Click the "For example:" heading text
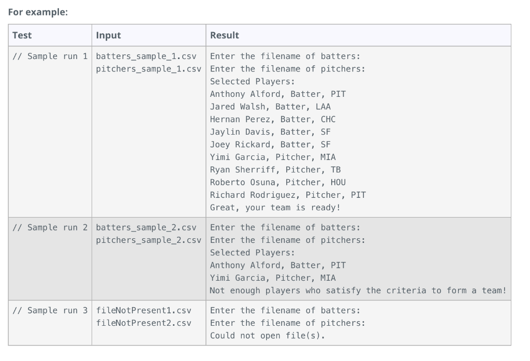Screen dimensions: 530x361 click(x=38, y=12)
